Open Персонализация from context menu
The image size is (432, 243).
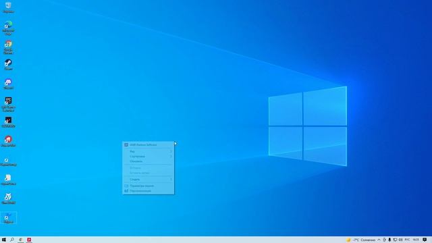click(x=148, y=190)
